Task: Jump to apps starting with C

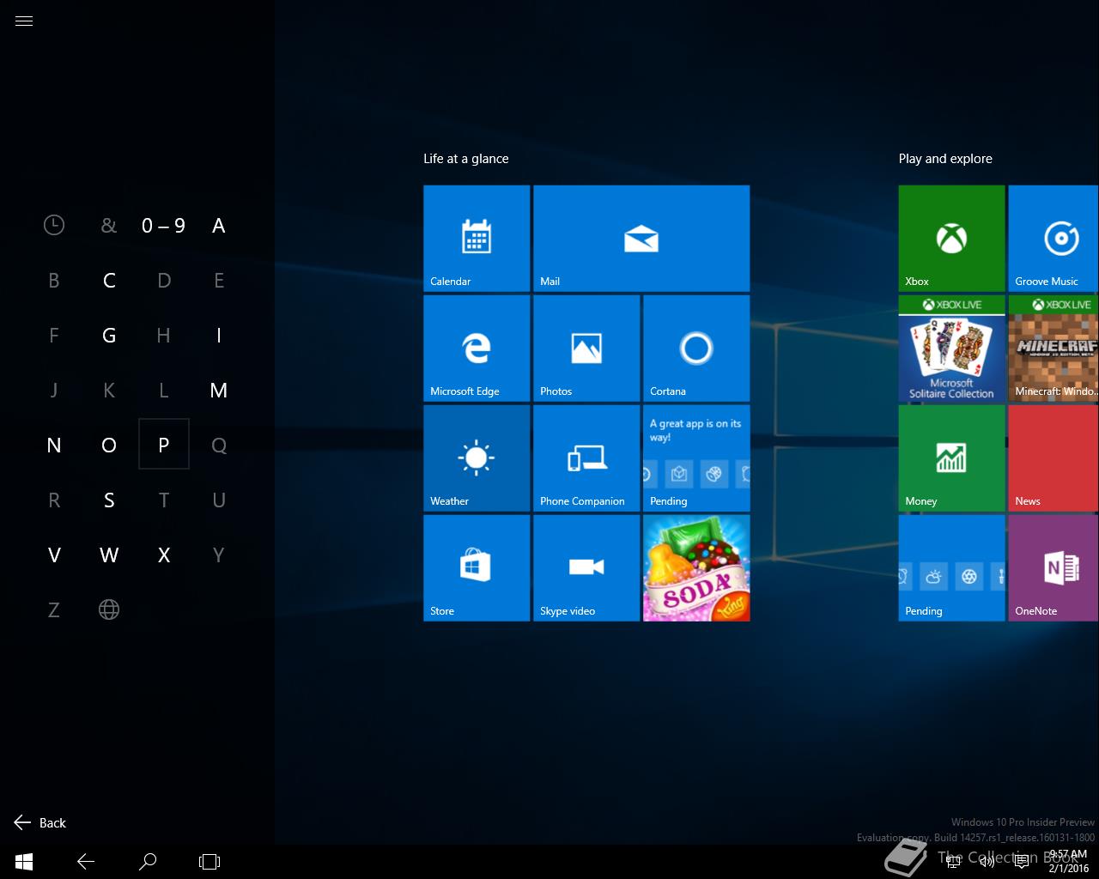Action: click(x=109, y=281)
